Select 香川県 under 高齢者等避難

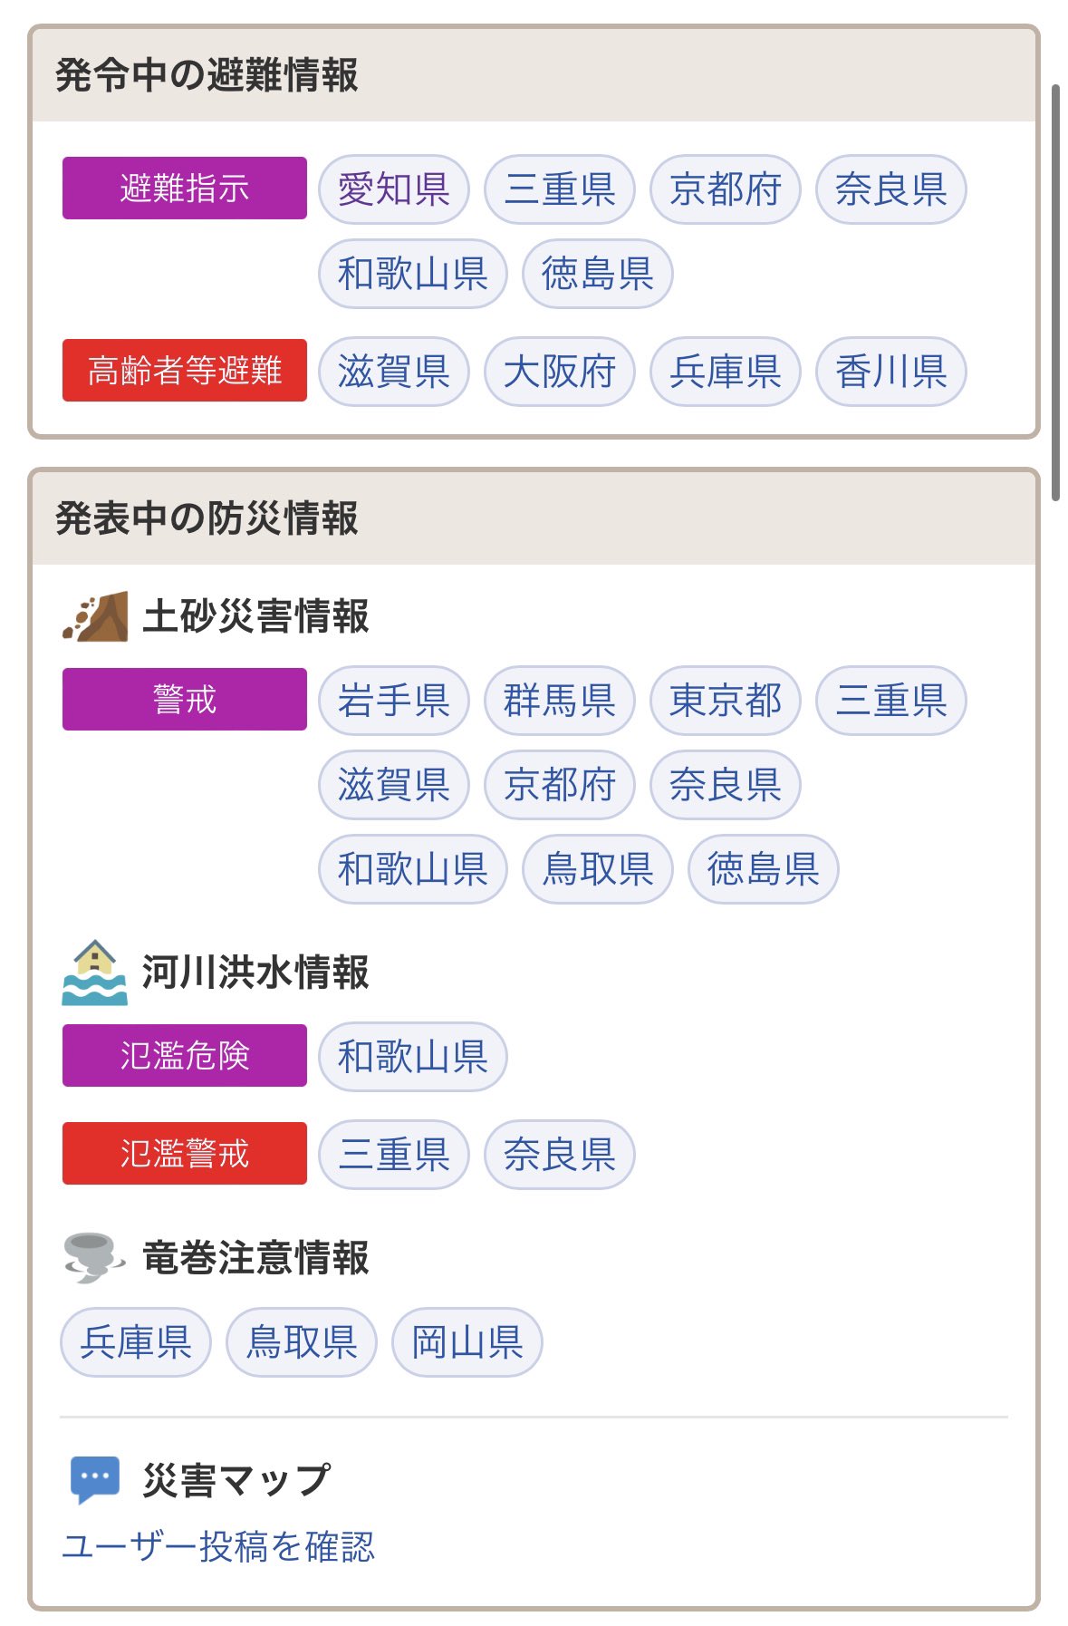tap(891, 372)
